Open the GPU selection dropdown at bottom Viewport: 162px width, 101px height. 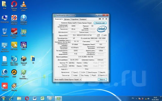point(68,80)
